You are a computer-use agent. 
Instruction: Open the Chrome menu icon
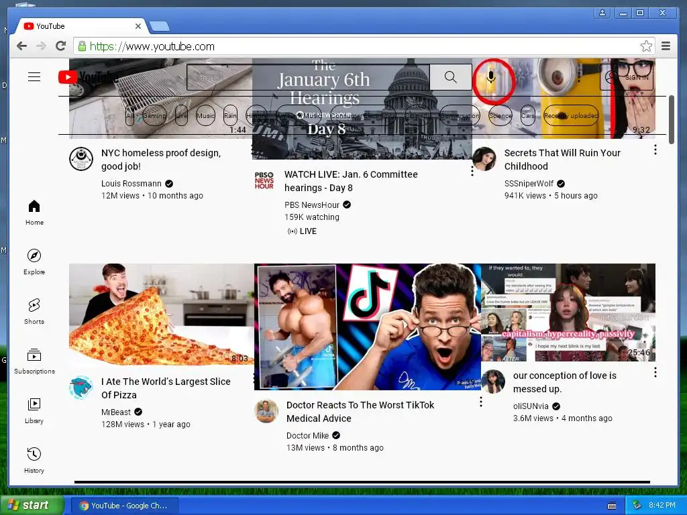point(666,46)
